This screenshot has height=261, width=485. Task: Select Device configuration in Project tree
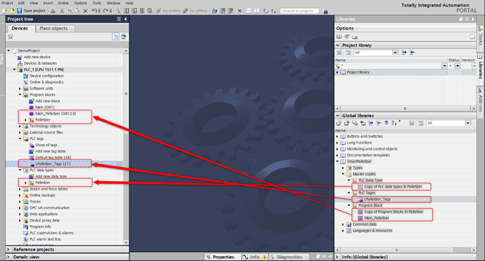coord(46,76)
